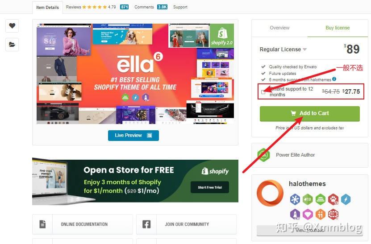Open halothemes orange ring avatar
The image size is (371, 244).
click(270, 193)
